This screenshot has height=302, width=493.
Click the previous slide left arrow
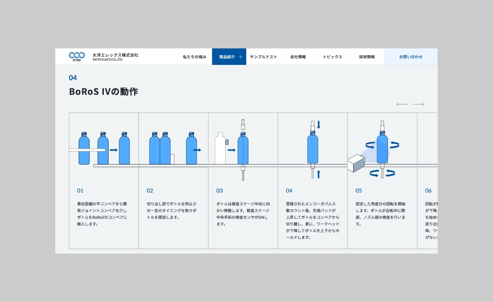(x=402, y=104)
